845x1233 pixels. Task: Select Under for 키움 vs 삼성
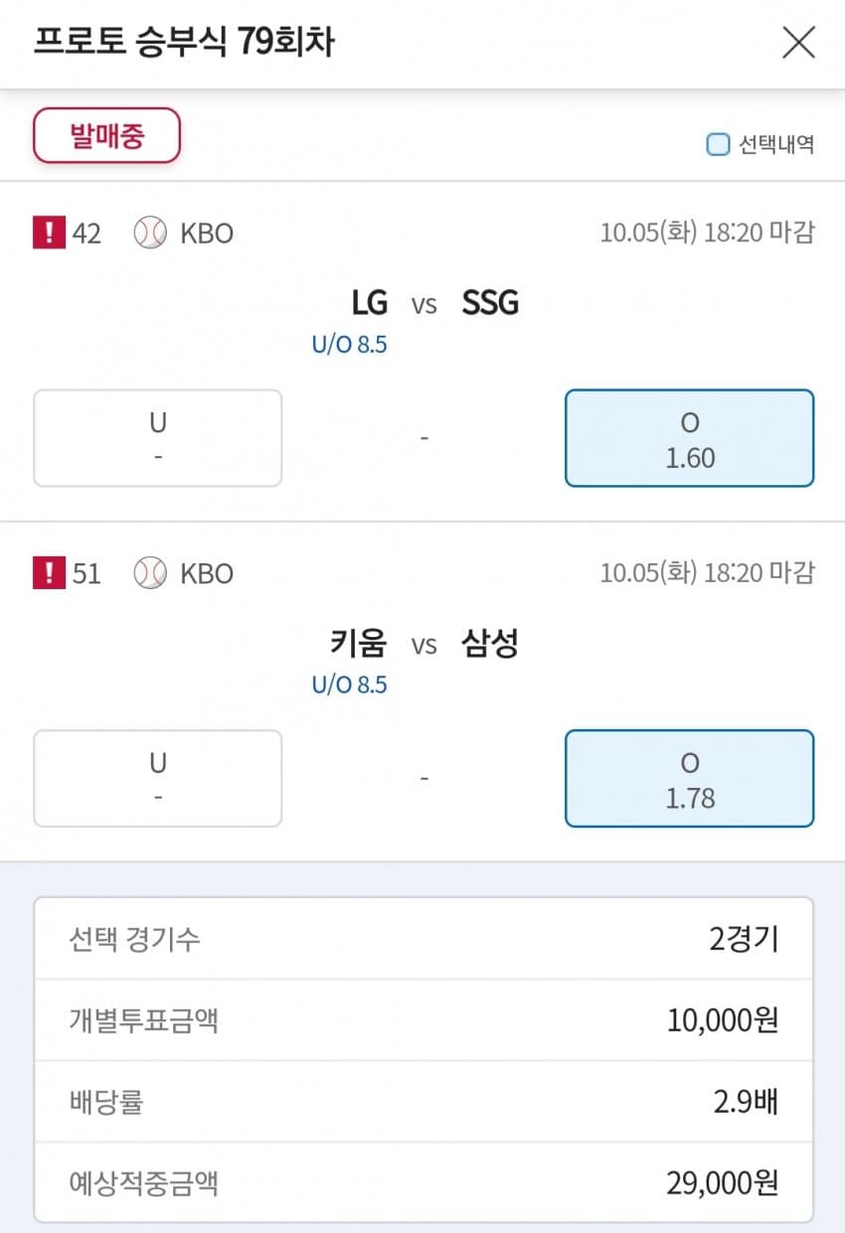point(158,779)
